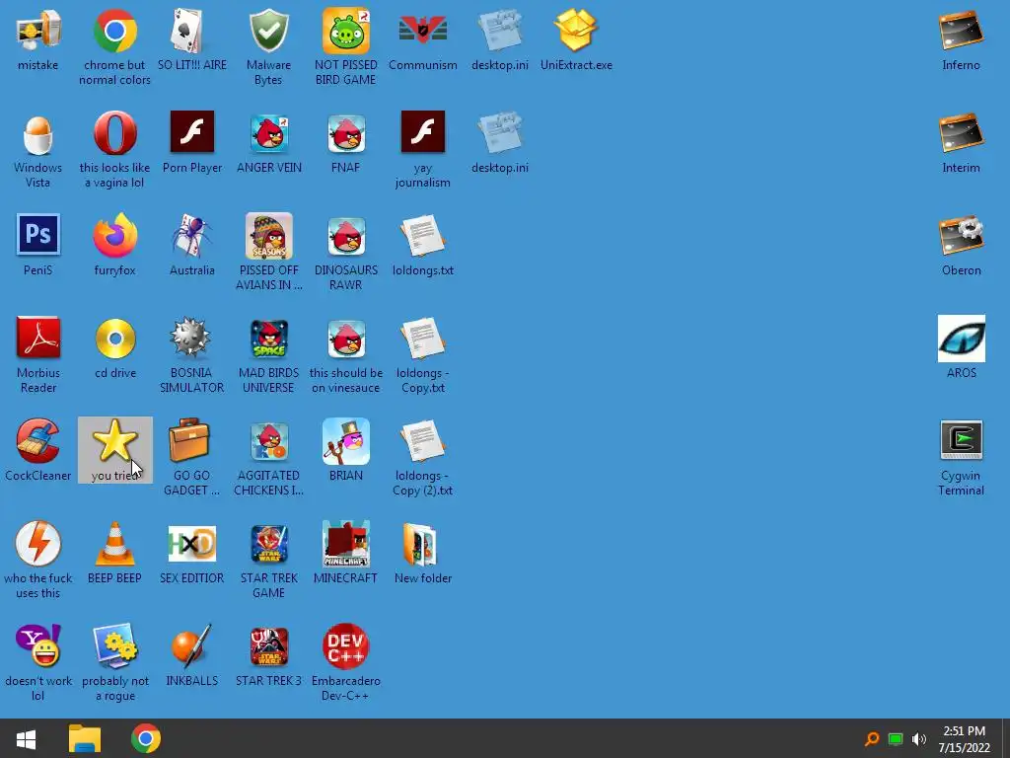The height and width of the screenshot is (758, 1010).
Task: Select the 'DINOSAURS RAWR' icon
Action: (x=346, y=236)
